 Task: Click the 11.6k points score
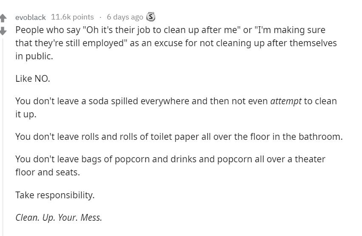72,17
